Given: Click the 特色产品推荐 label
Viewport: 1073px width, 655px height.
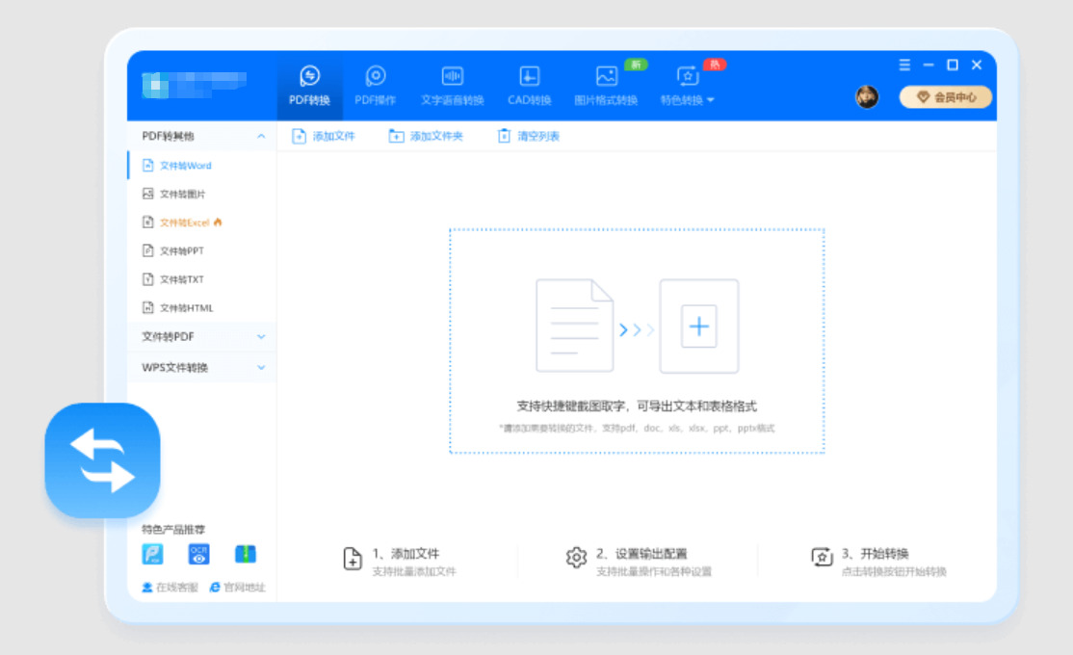Looking at the screenshot, I should (173, 529).
